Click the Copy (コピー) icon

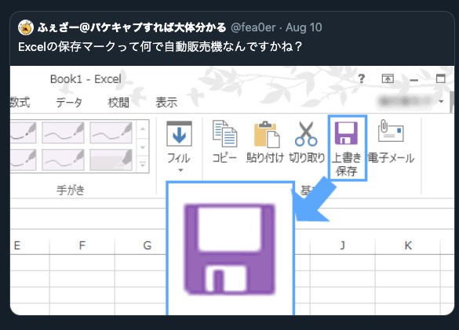[224, 133]
